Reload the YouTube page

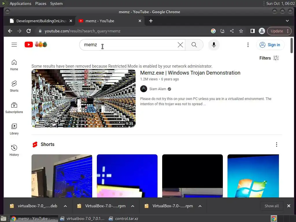tap(29, 31)
